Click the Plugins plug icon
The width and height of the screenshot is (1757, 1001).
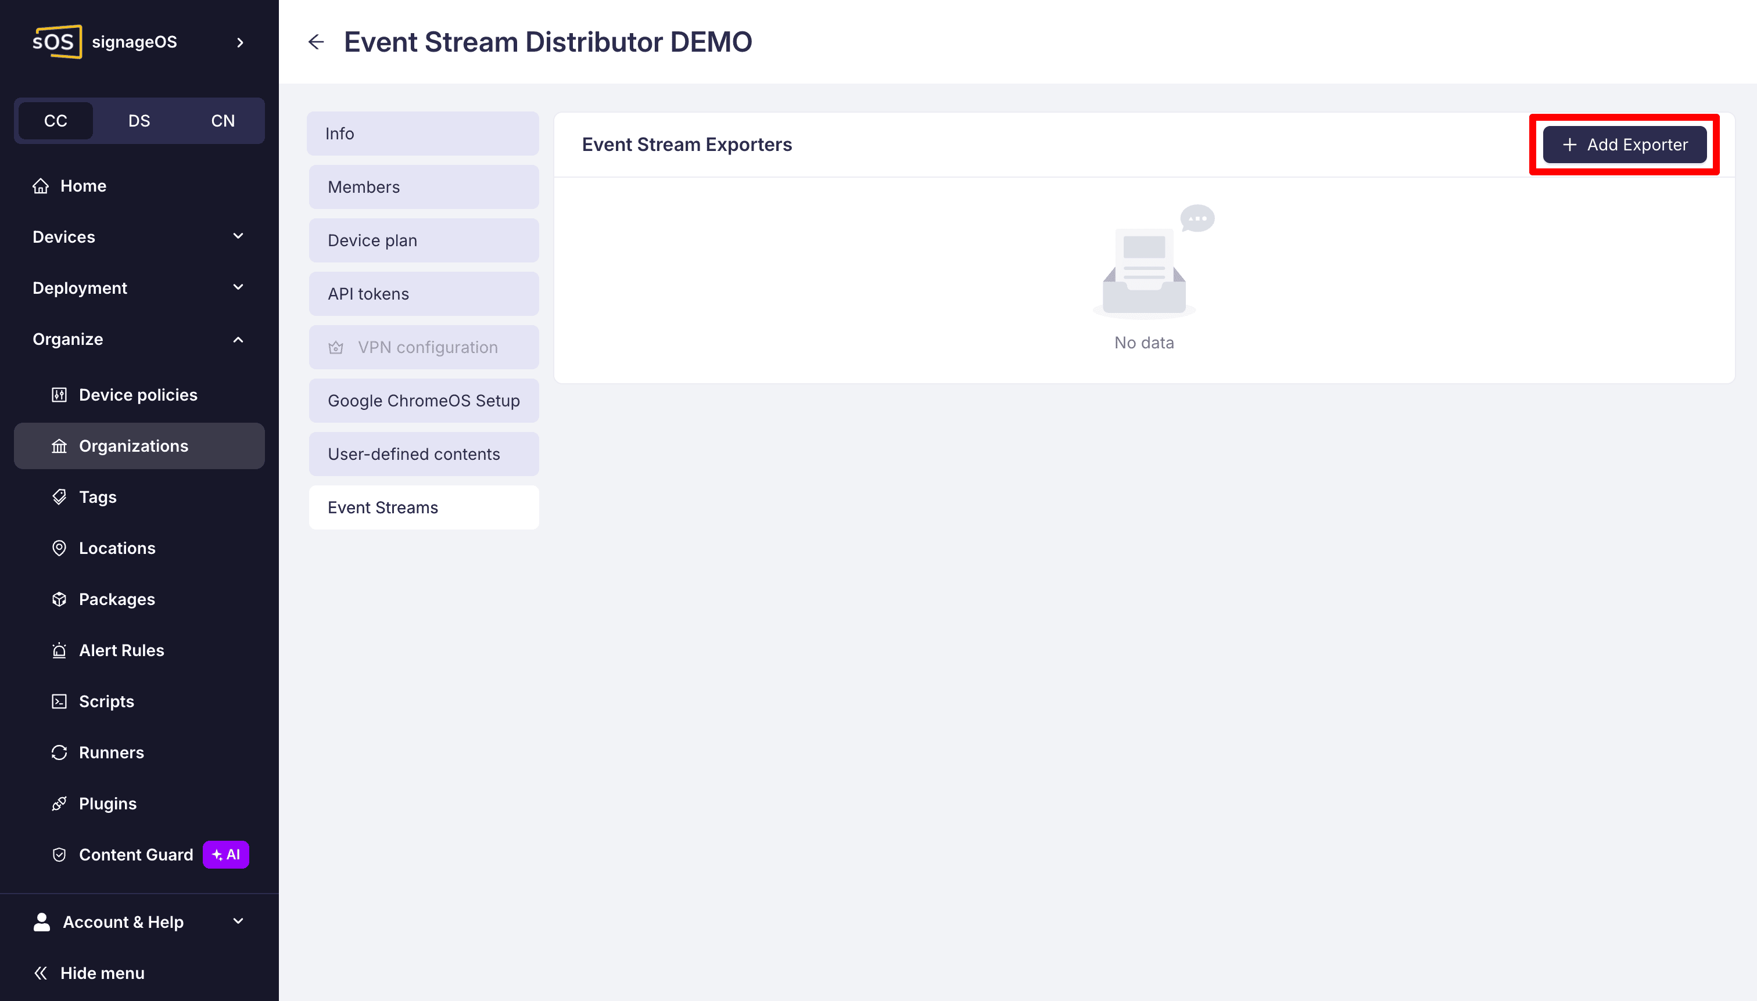59,804
